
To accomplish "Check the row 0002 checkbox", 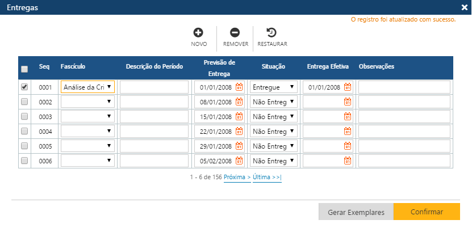I will coord(24,102).
